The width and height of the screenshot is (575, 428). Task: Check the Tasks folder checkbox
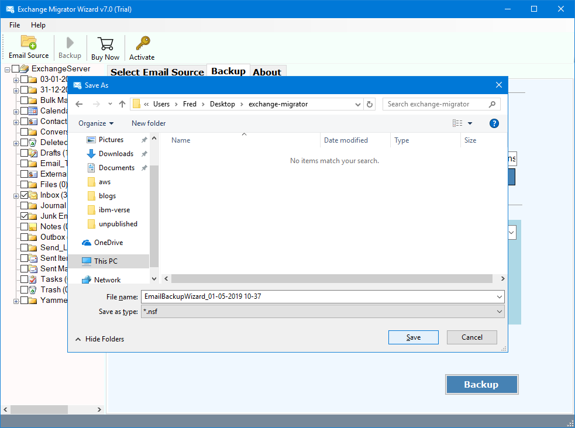[x=24, y=279]
